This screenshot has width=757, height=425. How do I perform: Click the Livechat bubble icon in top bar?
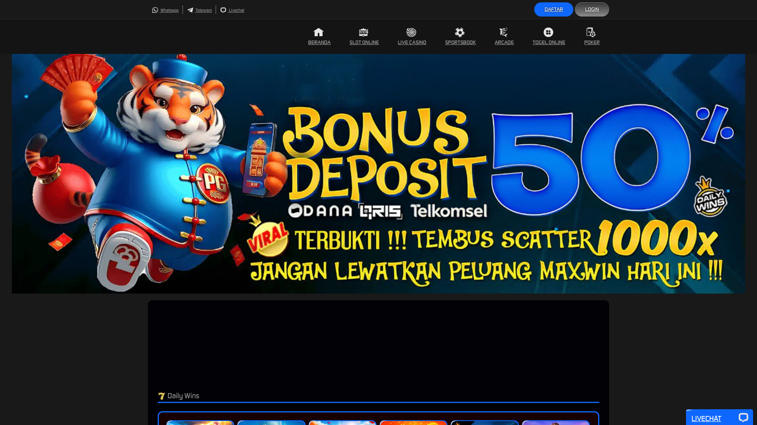click(223, 10)
